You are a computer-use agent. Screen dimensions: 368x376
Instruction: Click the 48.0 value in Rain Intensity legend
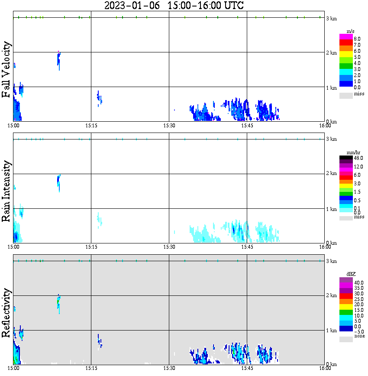358,158
